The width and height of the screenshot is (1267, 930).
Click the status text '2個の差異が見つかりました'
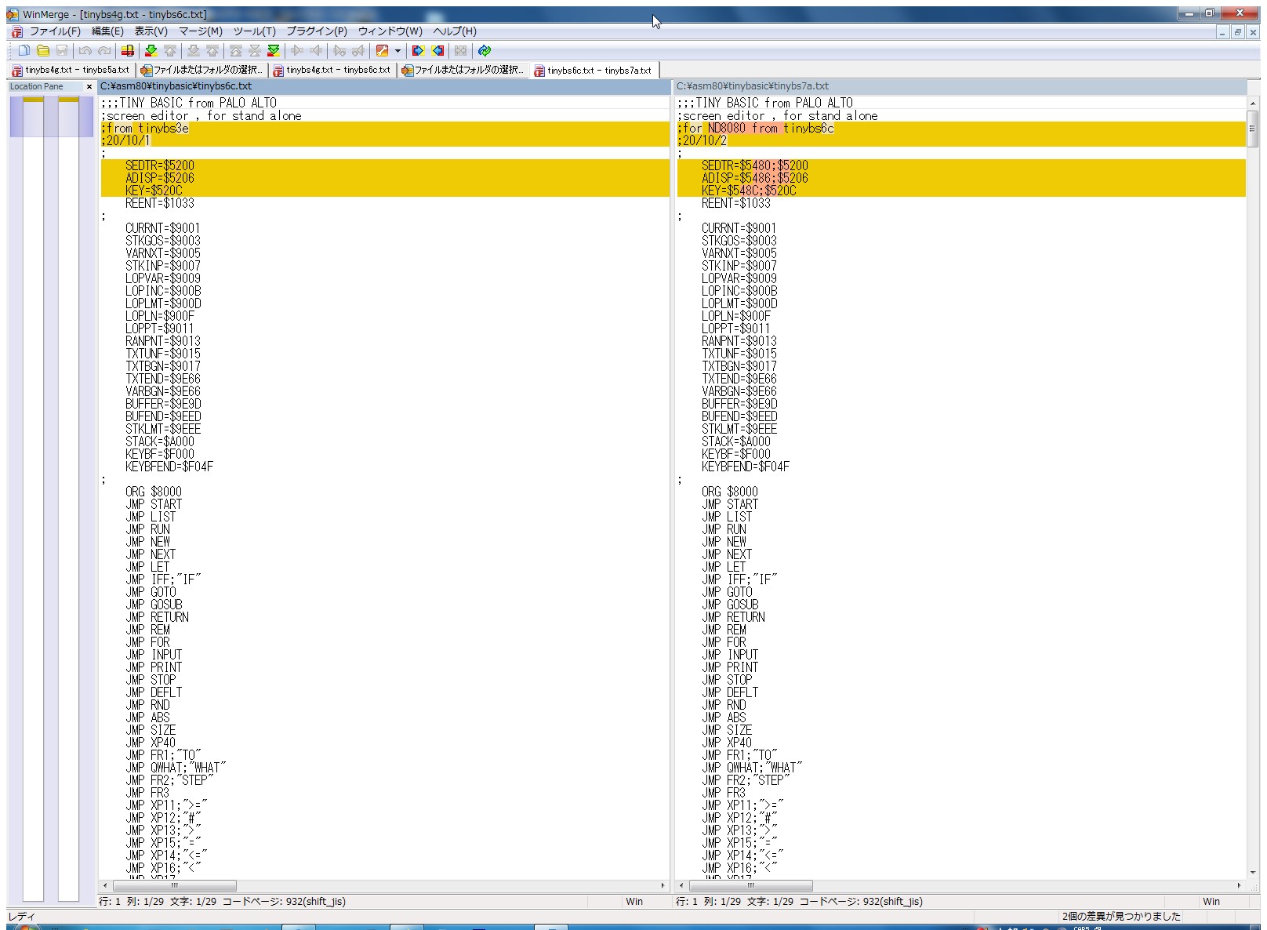coord(1120,916)
